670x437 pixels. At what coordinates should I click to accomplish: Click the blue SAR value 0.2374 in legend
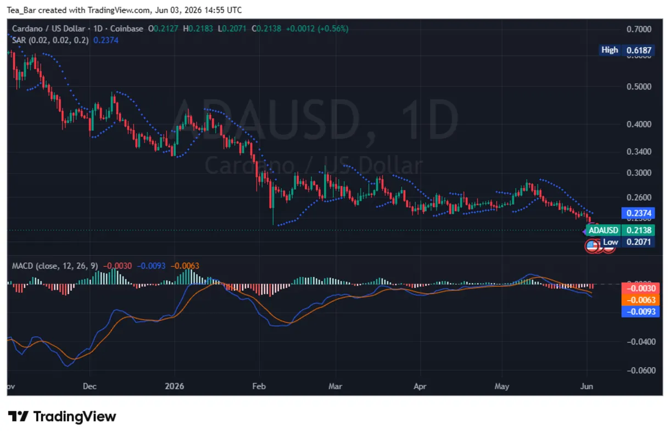(106, 40)
